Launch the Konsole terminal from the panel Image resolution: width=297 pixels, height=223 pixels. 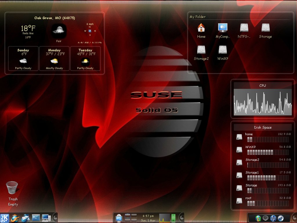click(x=36, y=218)
